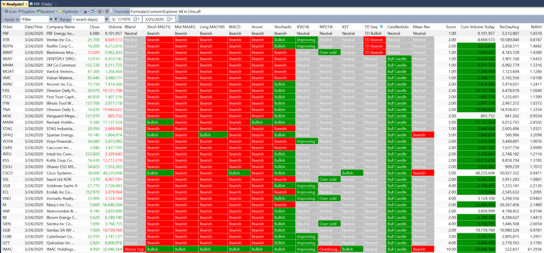Click the Ticker column header
544x253 pixels.
pyautogui.click(x=8, y=26)
